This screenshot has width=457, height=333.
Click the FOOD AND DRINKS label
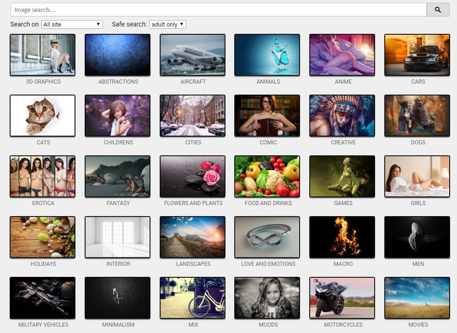point(268,203)
